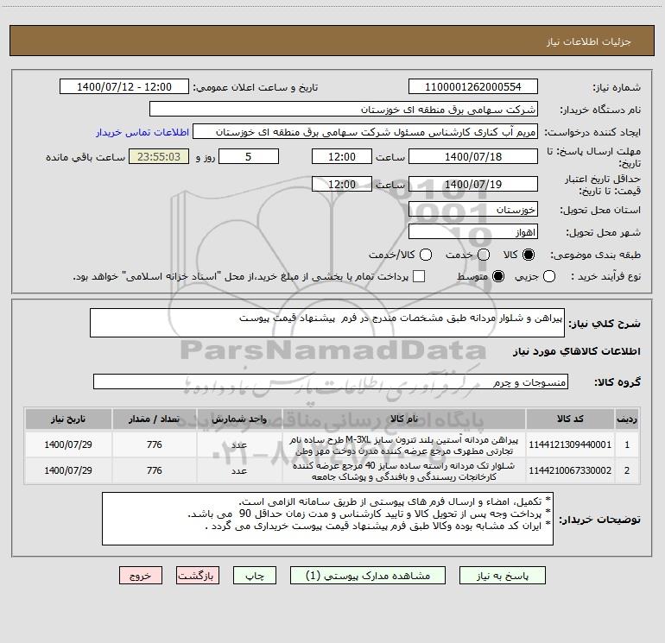665x643 pixels.
Task: Click product code 1144210067330002
Action: coord(570,470)
